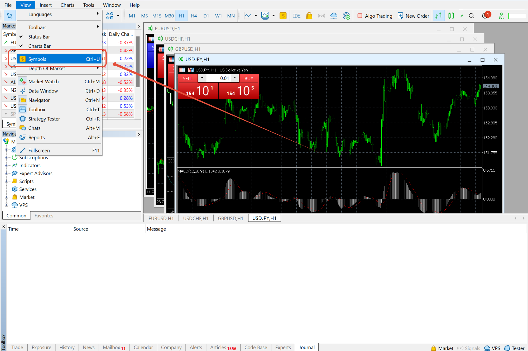Open the Insert menu
This screenshot has width=528, height=351.
[46, 5]
